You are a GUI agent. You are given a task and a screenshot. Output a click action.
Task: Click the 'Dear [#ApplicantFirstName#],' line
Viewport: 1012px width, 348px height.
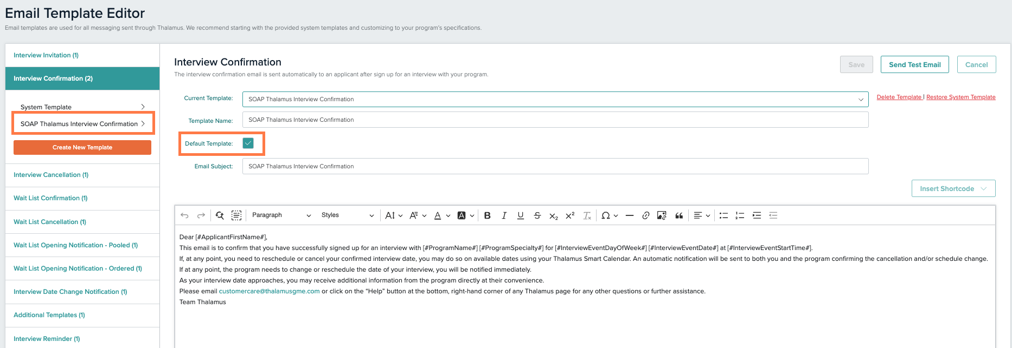[223, 237]
